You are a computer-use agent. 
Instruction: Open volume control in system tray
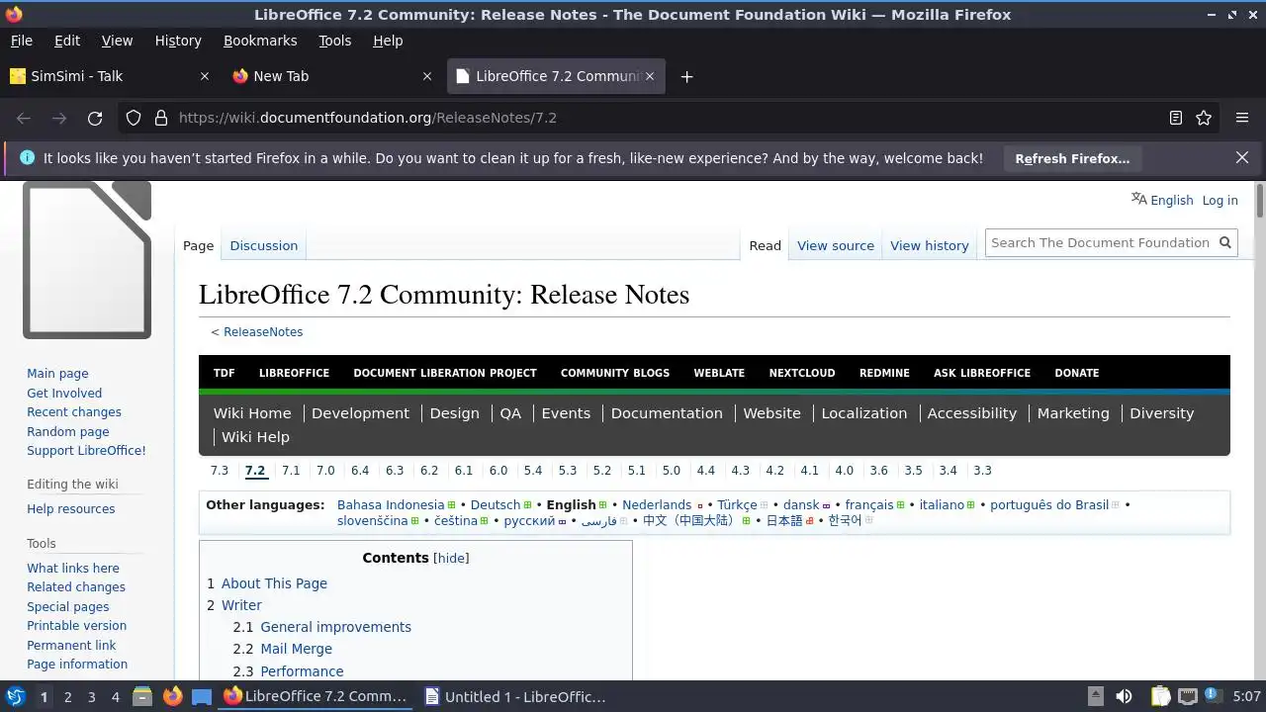click(1124, 696)
